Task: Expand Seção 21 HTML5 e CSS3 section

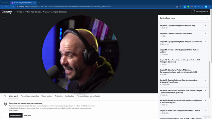Action: 206,111
